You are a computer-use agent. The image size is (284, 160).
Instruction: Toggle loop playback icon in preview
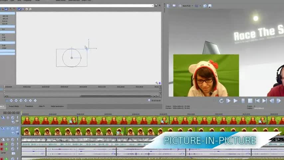[221, 101]
